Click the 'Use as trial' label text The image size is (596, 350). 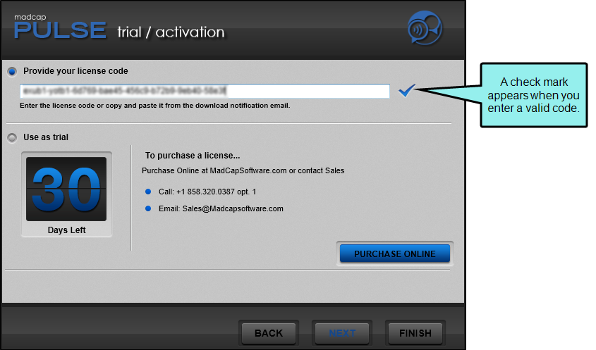point(46,137)
